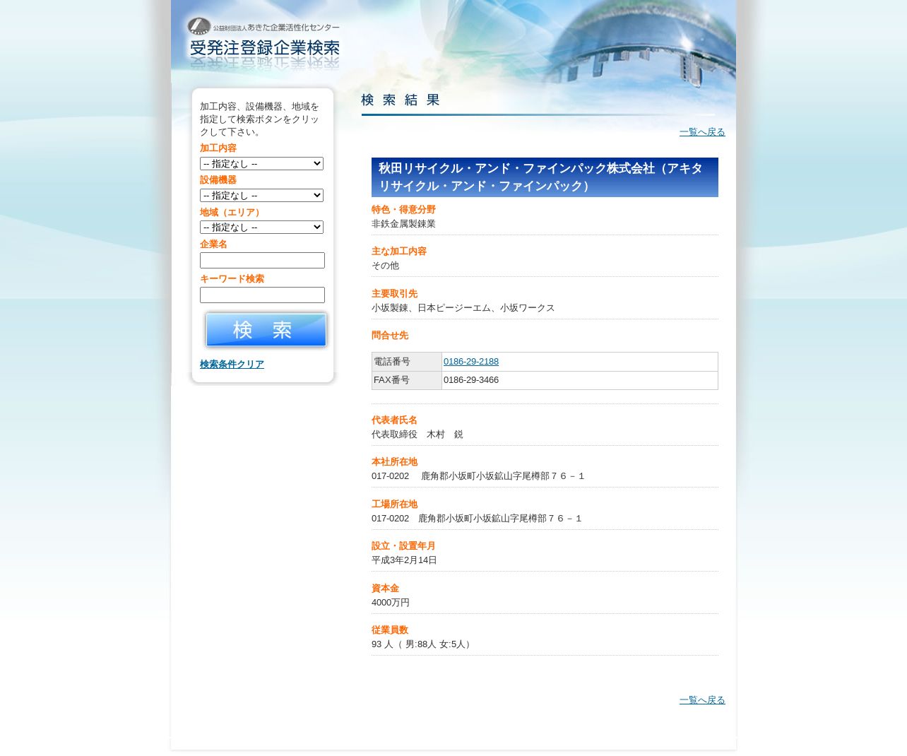Click the sidebar 地域(エリア) label
Viewport: 907px width, 756px height.
point(232,213)
